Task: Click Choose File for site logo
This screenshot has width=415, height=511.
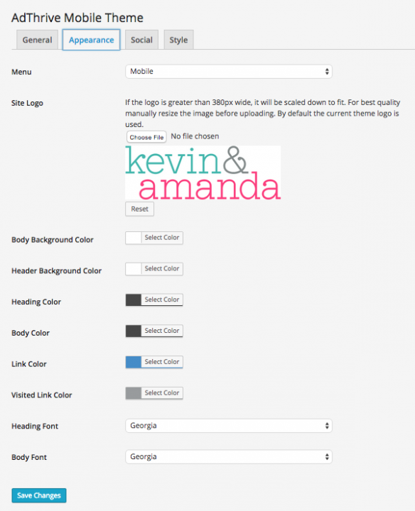Action: tap(146, 137)
